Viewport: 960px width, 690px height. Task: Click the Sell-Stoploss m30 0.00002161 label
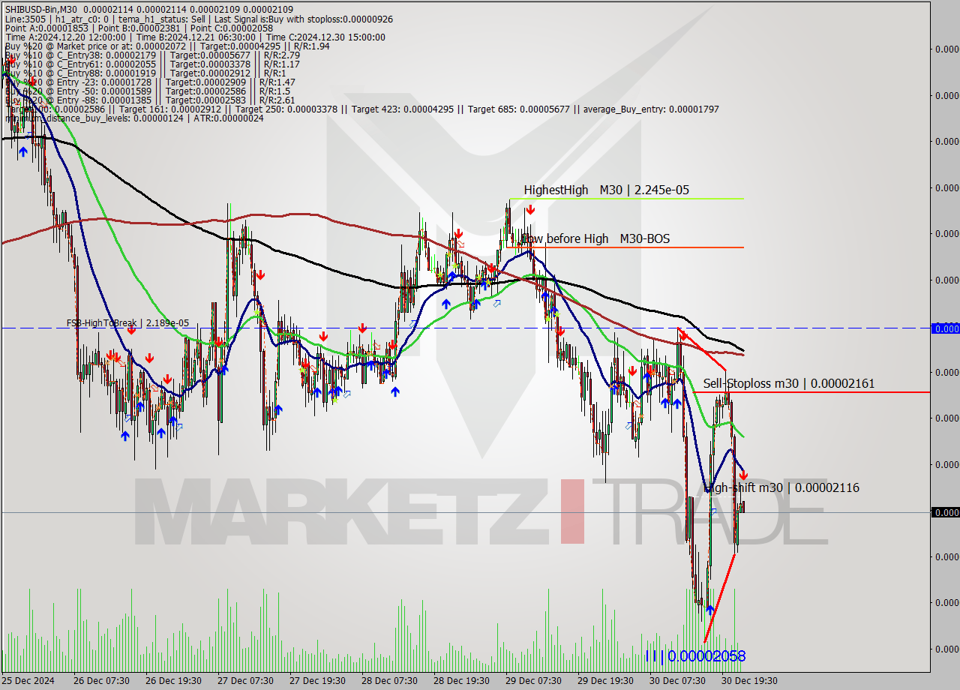point(789,383)
